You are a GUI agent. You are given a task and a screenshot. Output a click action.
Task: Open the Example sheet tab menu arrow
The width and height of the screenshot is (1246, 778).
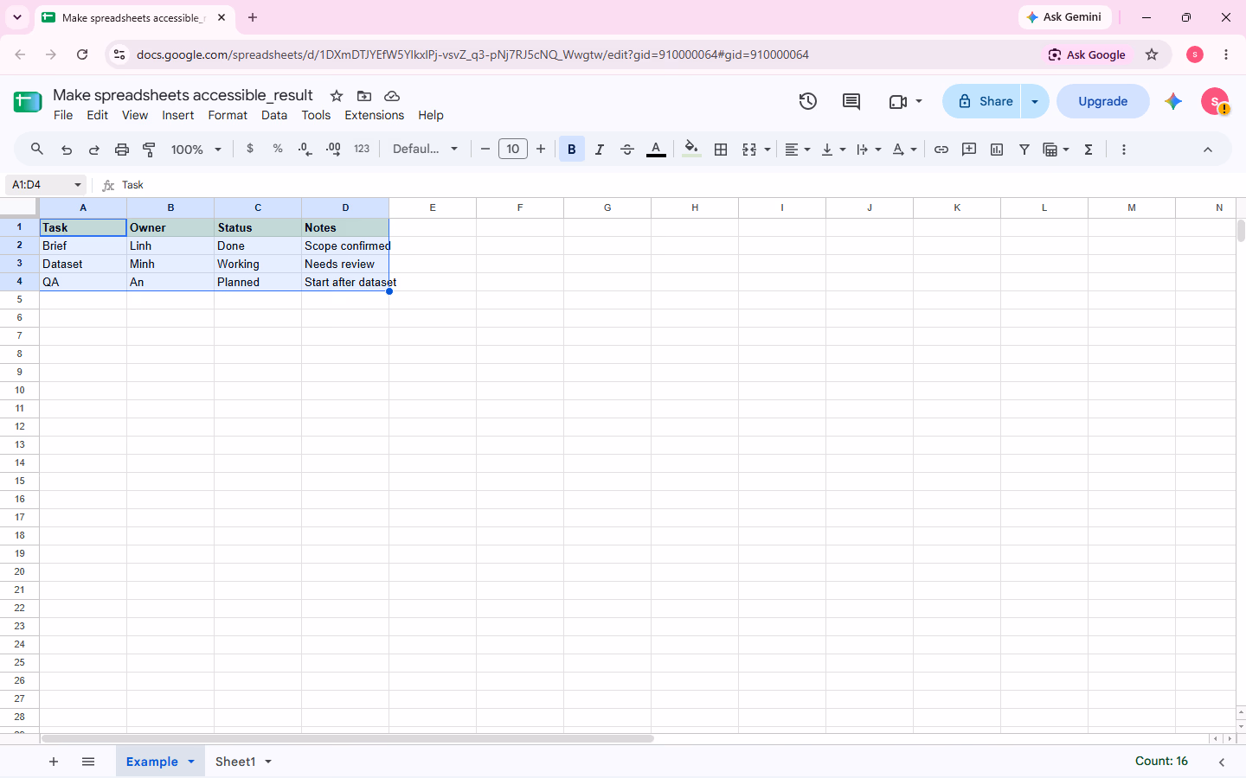(x=191, y=762)
